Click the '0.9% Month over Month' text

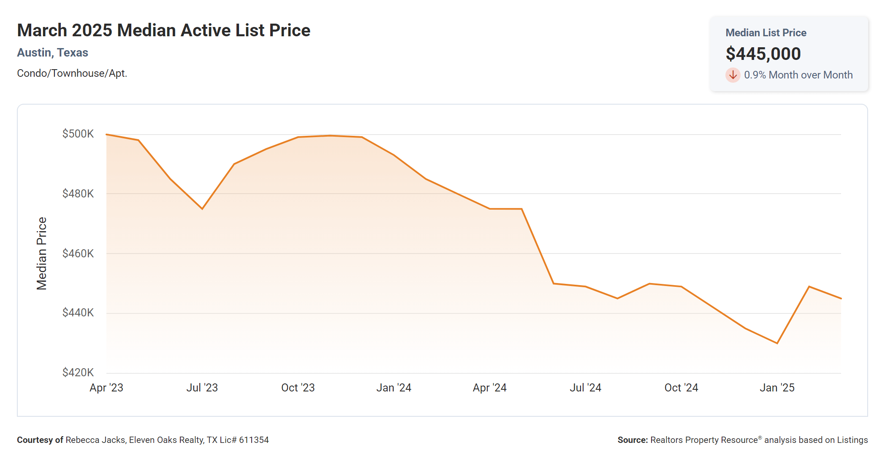[798, 75]
